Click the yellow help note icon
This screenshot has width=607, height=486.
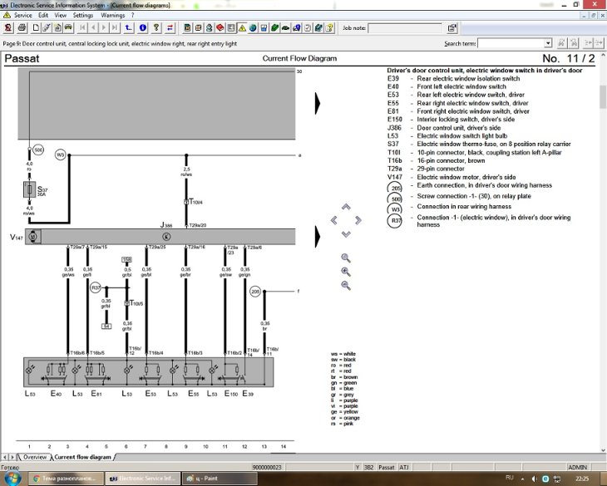point(329,28)
